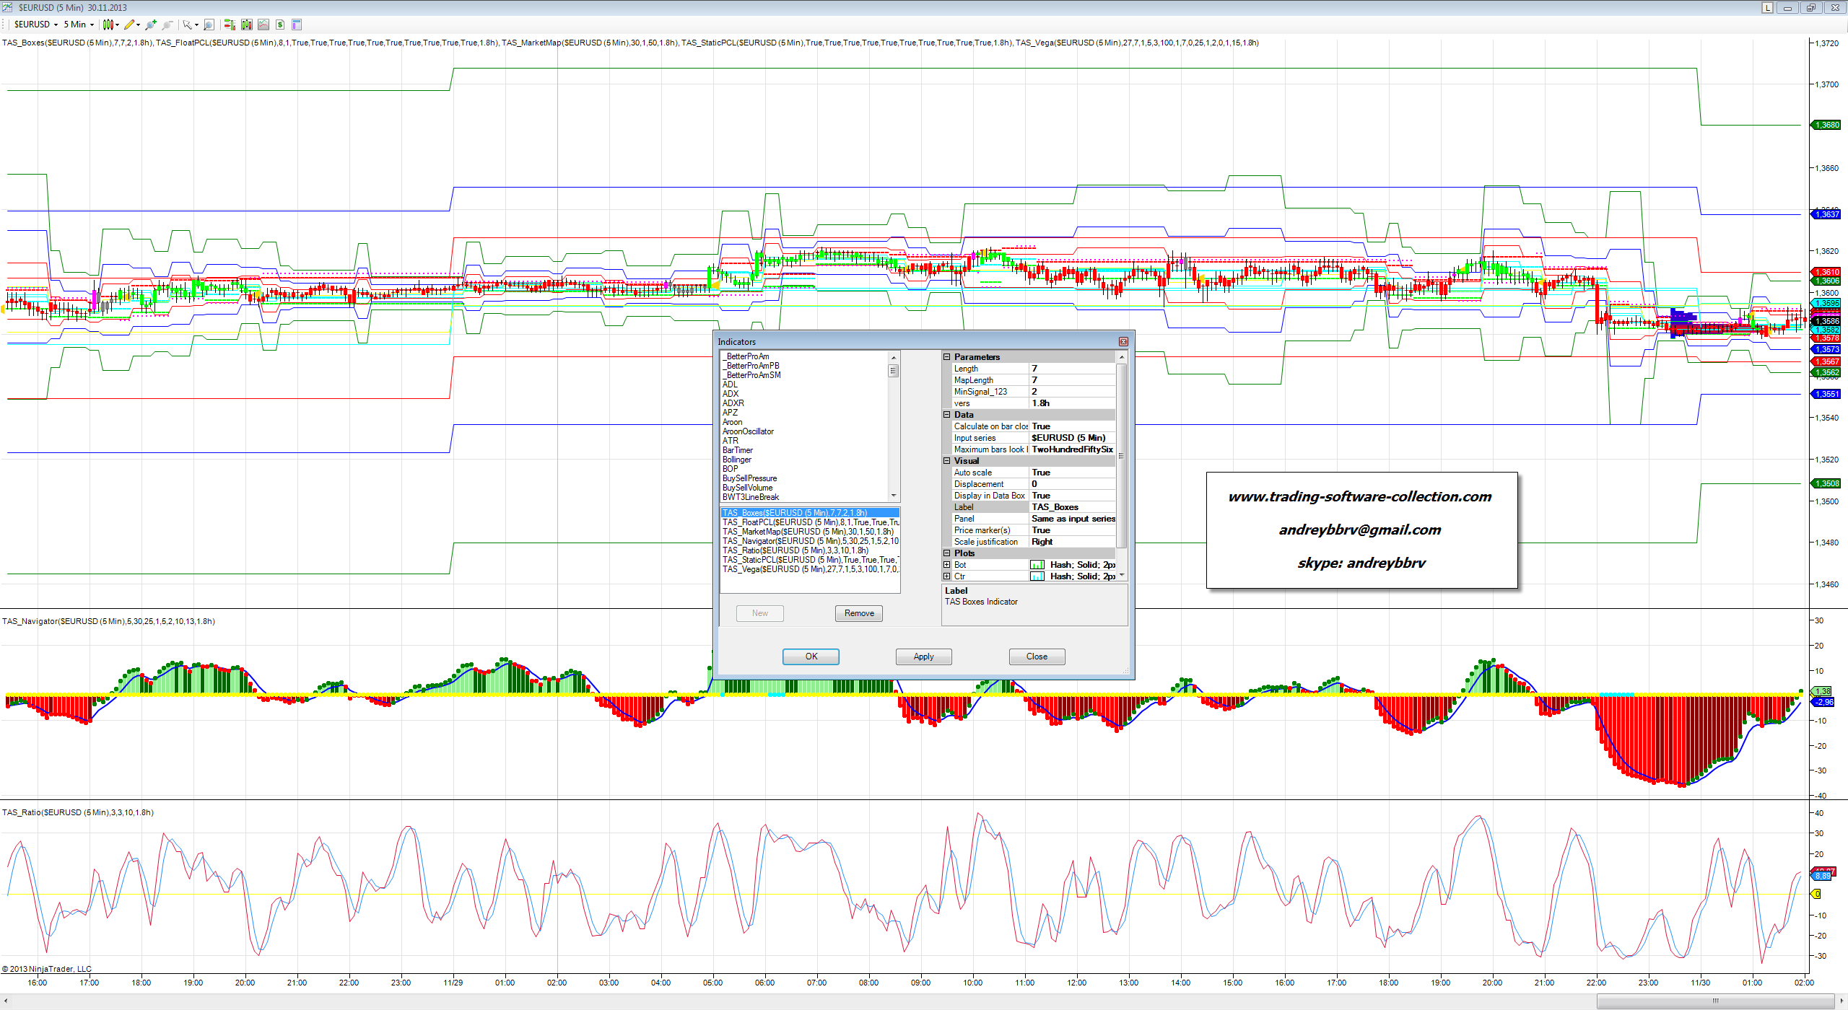Select Bollinger in the indicator list
This screenshot has width=1848, height=1010.
[737, 460]
